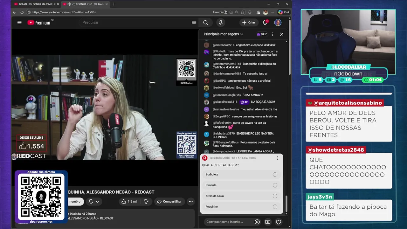
Task: Expand notification bell dropdown under video
Action: [x=94, y=202]
